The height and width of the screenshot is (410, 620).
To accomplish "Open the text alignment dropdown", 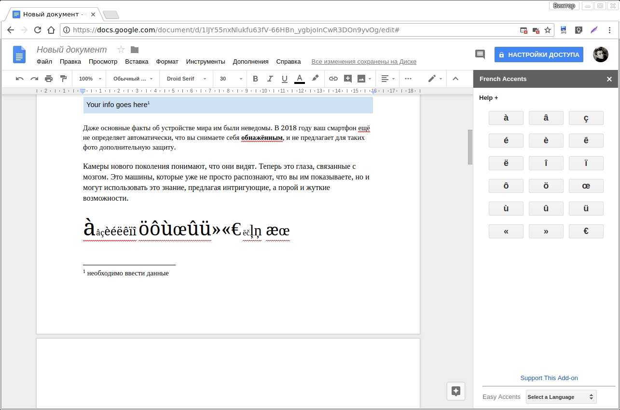I will pyautogui.click(x=388, y=79).
